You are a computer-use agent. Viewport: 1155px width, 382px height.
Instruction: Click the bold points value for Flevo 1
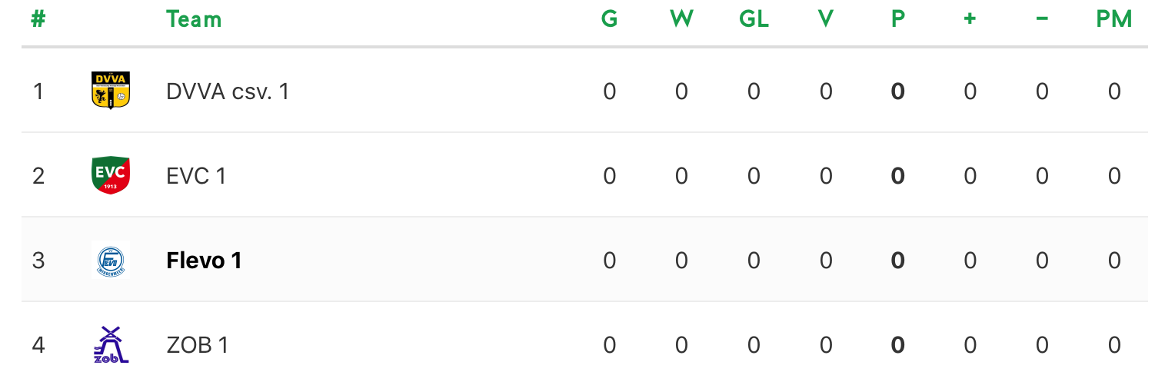coord(897,261)
